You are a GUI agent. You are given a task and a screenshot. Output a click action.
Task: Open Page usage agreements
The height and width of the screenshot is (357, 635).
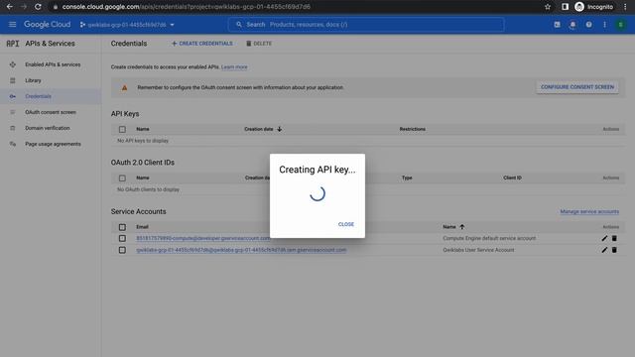coord(53,144)
